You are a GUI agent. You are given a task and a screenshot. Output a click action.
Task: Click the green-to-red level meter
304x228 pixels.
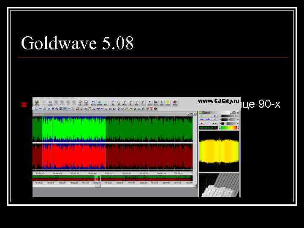[229, 128]
